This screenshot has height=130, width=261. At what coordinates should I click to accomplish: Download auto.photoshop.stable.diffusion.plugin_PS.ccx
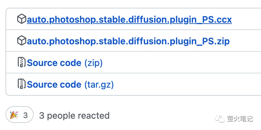[129, 20]
